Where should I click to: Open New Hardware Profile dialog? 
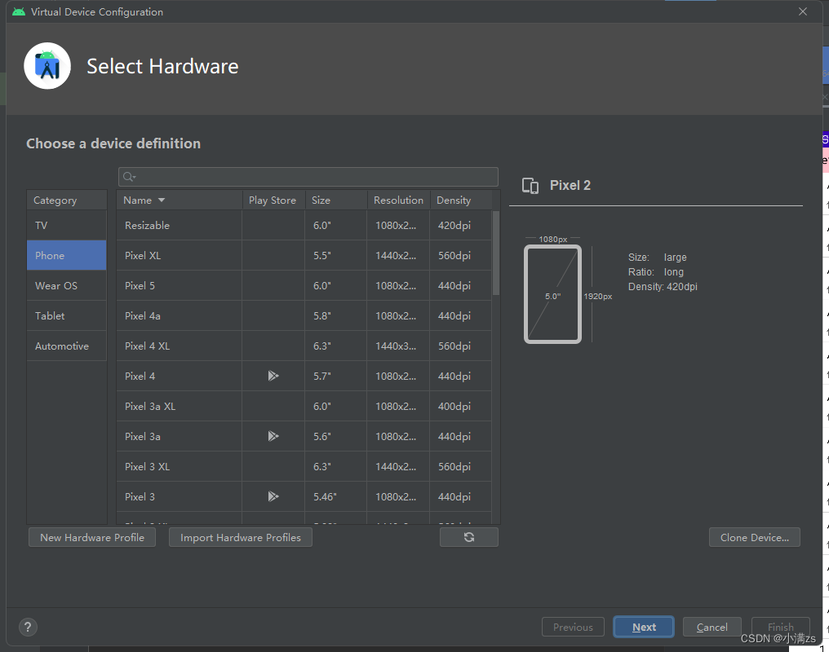click(92, 537)
